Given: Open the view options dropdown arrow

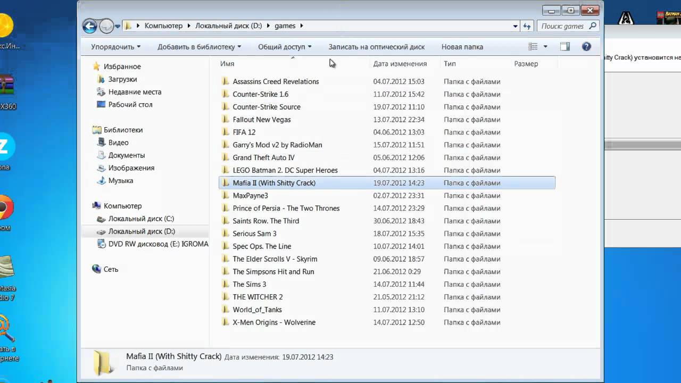Looking at the screenshot, I should click(x=545, y=47).
